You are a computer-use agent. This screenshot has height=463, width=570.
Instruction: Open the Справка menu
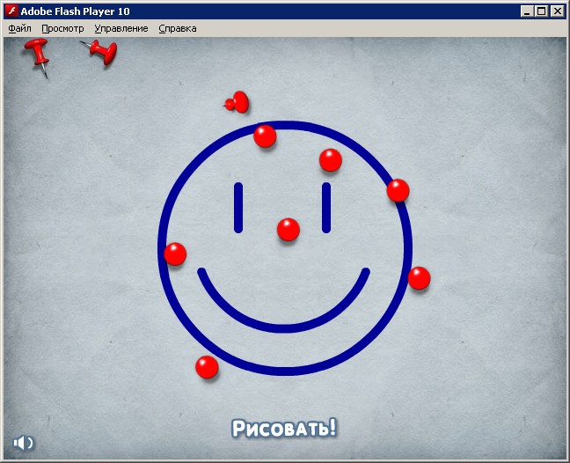tap(178, 28)
